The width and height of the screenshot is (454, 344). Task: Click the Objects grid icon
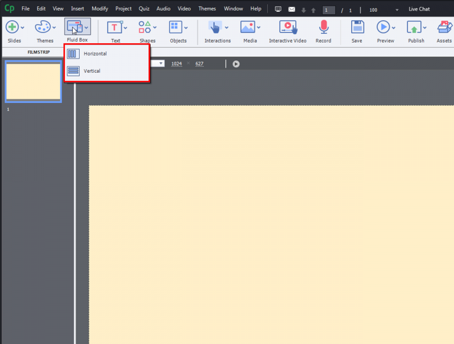coord(176,28)
